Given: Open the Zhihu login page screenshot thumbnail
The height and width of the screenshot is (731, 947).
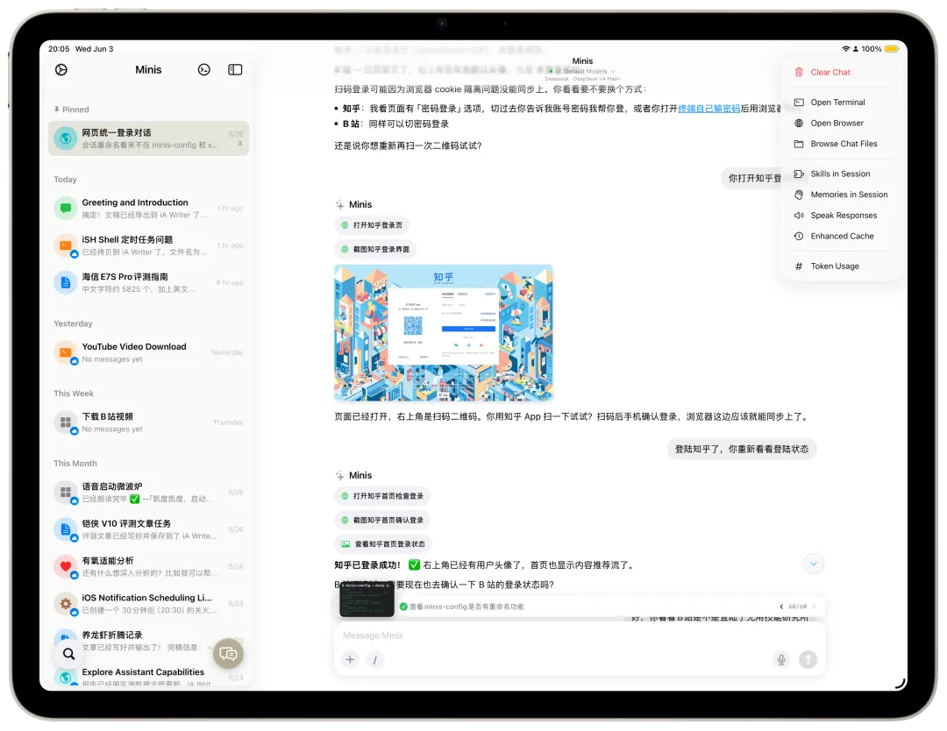Looking at the screenshot, I should pyautogui.click(x=444, y=333).
